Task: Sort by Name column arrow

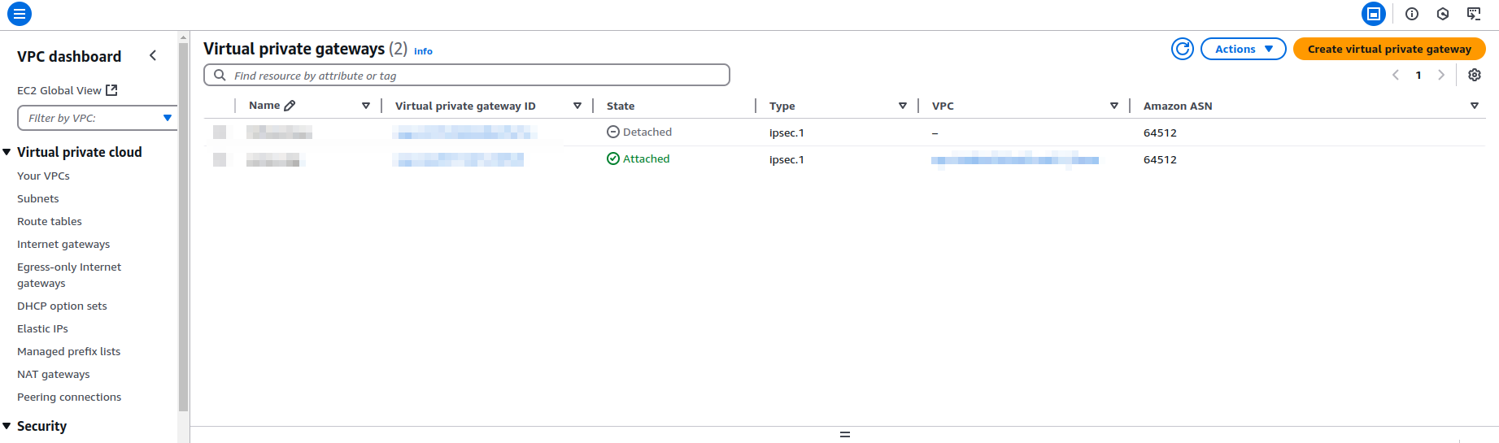Action: coord(366,106)
